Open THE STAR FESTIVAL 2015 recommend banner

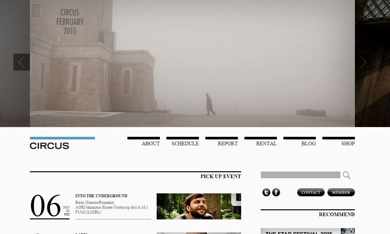(x=307, y=231)
